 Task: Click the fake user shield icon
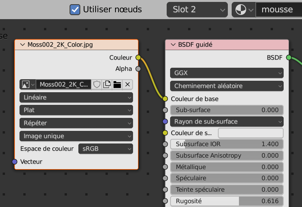tap(97, 85)
